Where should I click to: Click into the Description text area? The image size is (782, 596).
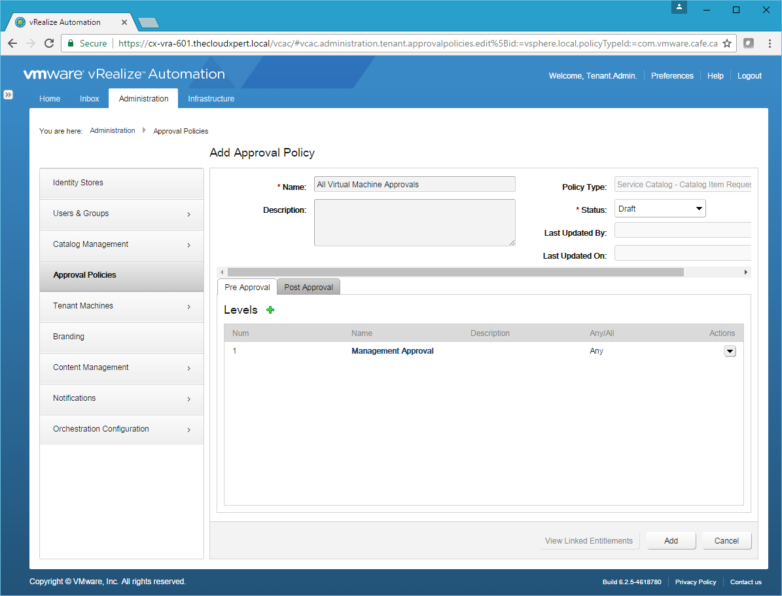pyautogui.click(x=414, y=223)
